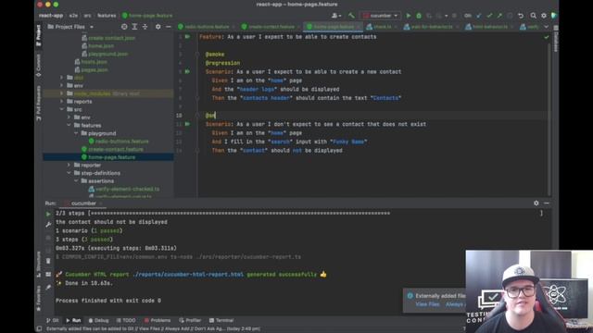Screen dimensions: 593x333
Task: Switch to radio-buttons.feature editor tab
Action: pyautogui.click(x=207, y=27)
